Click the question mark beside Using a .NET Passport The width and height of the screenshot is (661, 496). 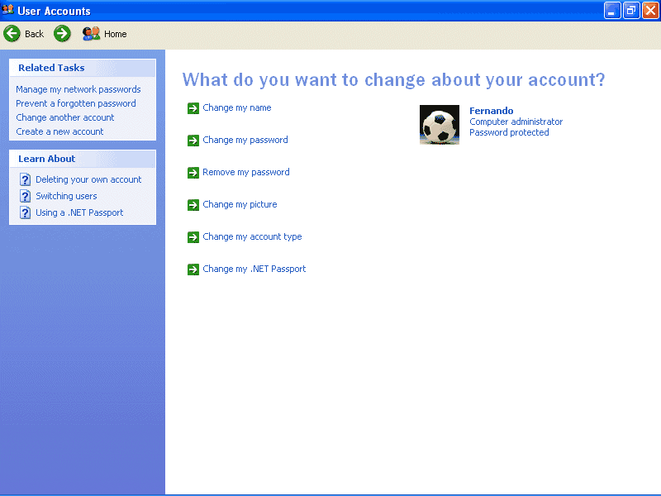click(x=24, y=212)
